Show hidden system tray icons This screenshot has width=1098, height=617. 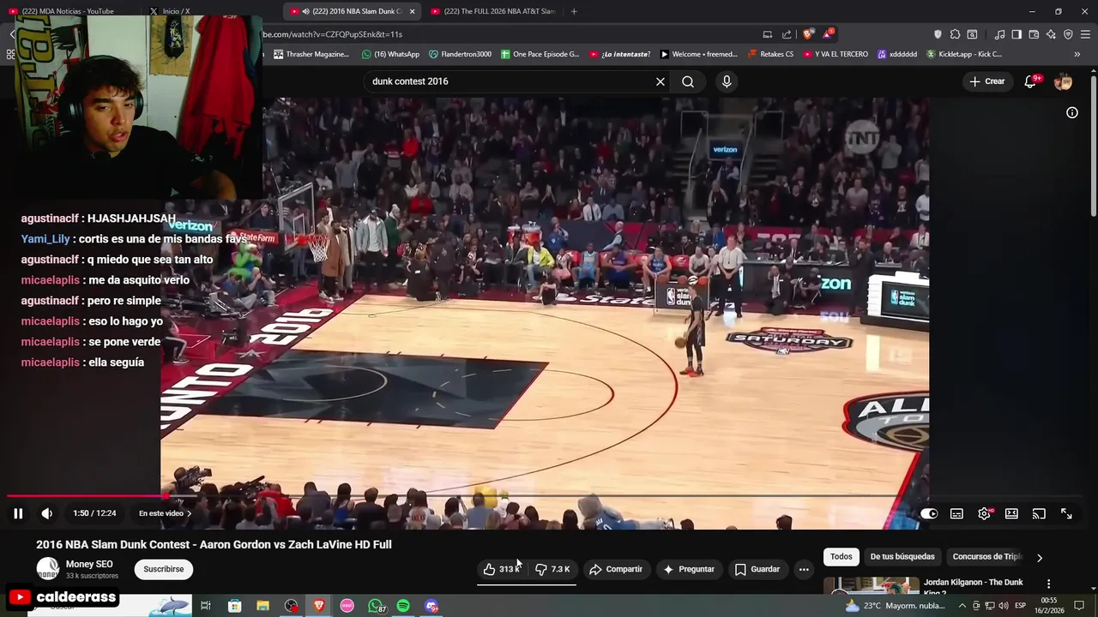(x=962, y=606)
